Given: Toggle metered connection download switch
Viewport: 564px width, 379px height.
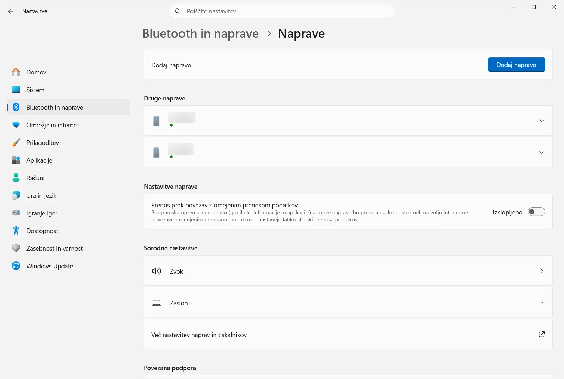Looking at the screenshot, I should pyautogui.click(x=536, y=212).
